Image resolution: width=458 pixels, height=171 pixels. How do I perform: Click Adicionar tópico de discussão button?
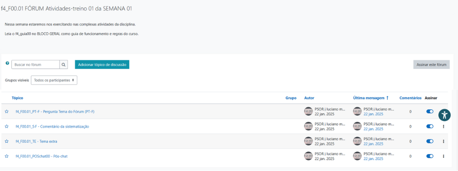tap(102, 64)
